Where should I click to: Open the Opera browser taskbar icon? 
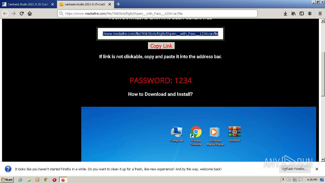coord(54,180)
